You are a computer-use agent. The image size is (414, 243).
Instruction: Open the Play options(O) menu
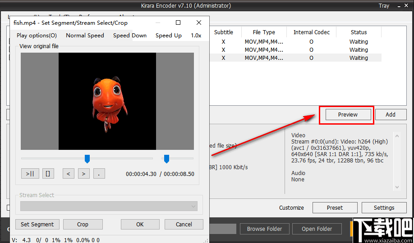pos(37,35)
